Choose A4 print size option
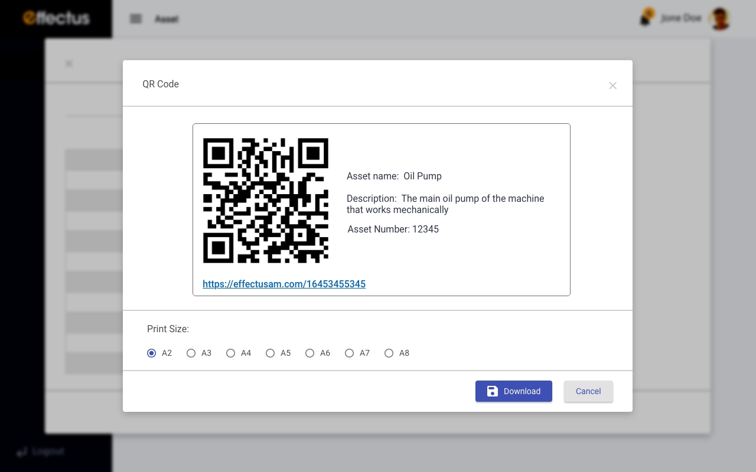This screenshot has height=472, width=756. pos(230,353)
